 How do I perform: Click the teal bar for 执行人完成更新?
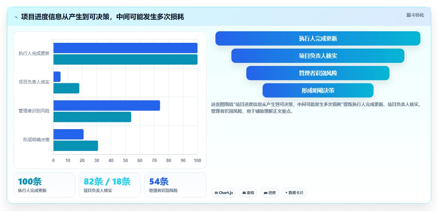click(125, 59)
